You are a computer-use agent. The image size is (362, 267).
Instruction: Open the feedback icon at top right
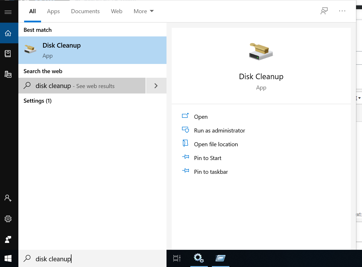tap(324, 11)
